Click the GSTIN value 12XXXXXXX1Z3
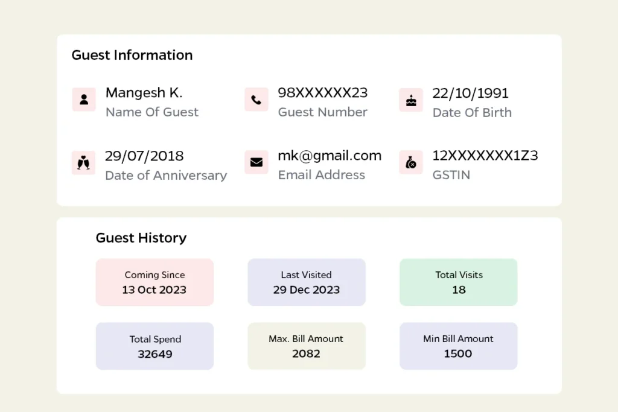Screen dimensions: 618x412 (485, 156)
